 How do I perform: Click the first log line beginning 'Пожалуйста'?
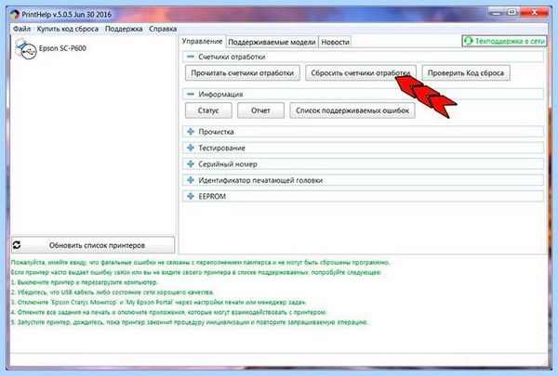[x=200, y=263]
